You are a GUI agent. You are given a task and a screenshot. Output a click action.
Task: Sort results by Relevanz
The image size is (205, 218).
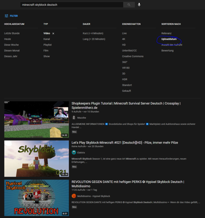pyautogui.click(x=166, y=33)
